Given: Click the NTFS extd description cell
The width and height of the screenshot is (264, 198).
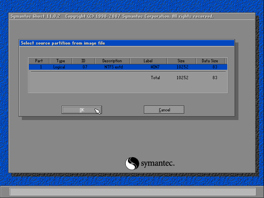Looking at the screenshot, I should tap(113, 67).
